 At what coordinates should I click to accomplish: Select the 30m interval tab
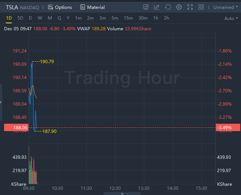tap(143, 18)
